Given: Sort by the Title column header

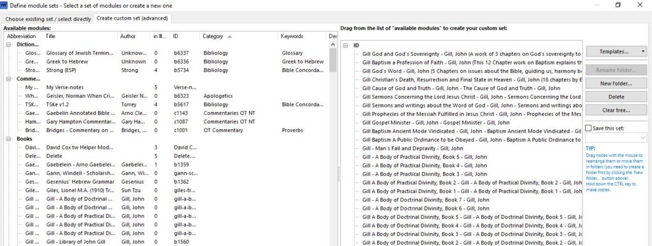Looking at the screenshot, I should tap(80, 36).
